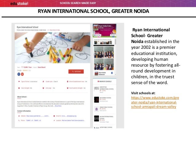Click the crayons drawing hero image
The image size is (196, 147).
tap(52, 48)
